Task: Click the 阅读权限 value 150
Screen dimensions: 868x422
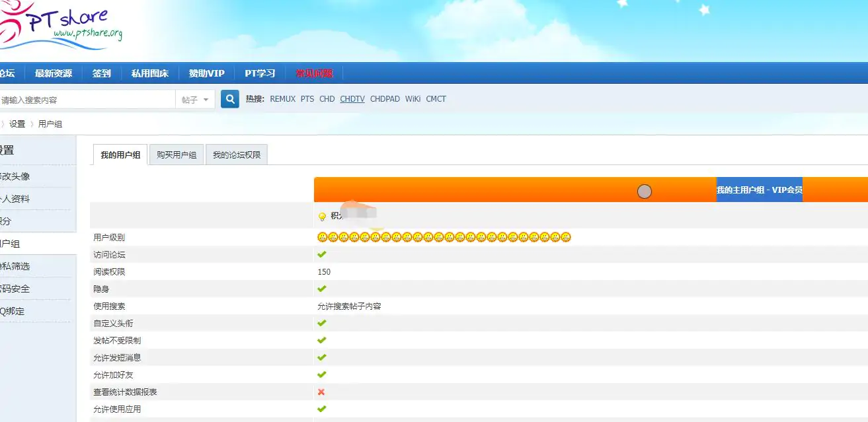Action: click(x=324, y=271)
